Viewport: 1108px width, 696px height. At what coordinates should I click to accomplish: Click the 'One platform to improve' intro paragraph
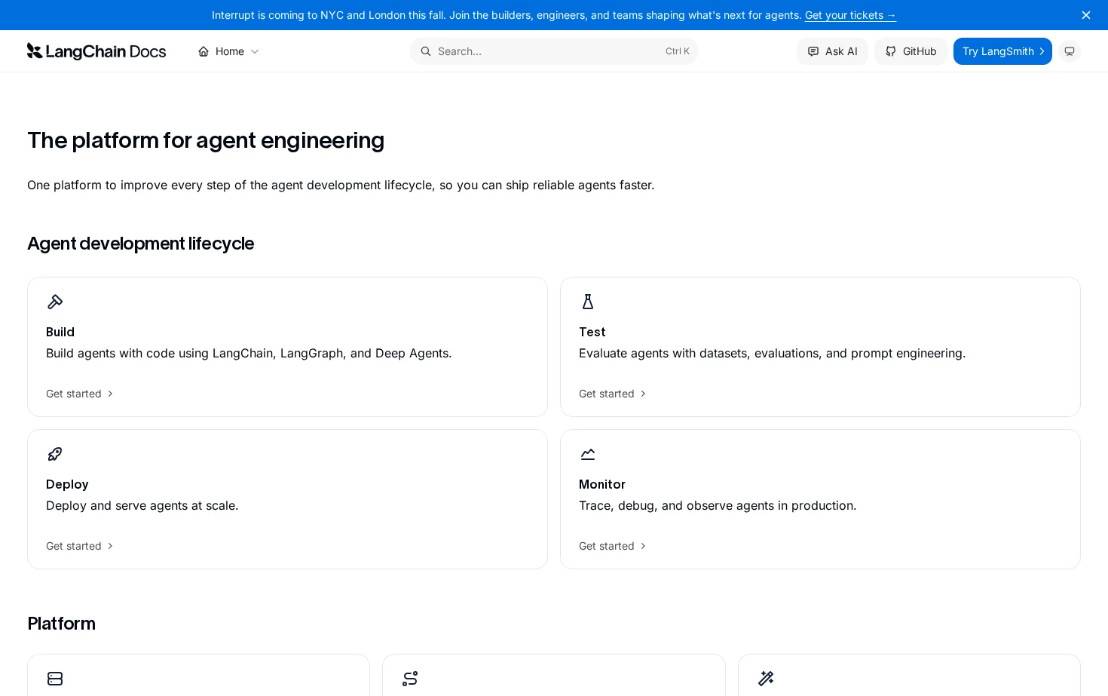click(x=341, y=185)
